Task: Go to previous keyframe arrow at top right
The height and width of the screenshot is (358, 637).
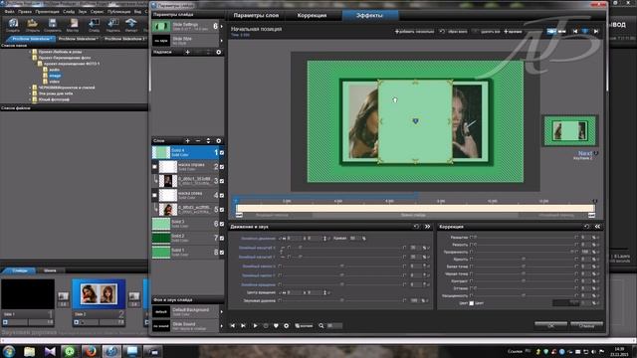Action: (x=575, y=31)
